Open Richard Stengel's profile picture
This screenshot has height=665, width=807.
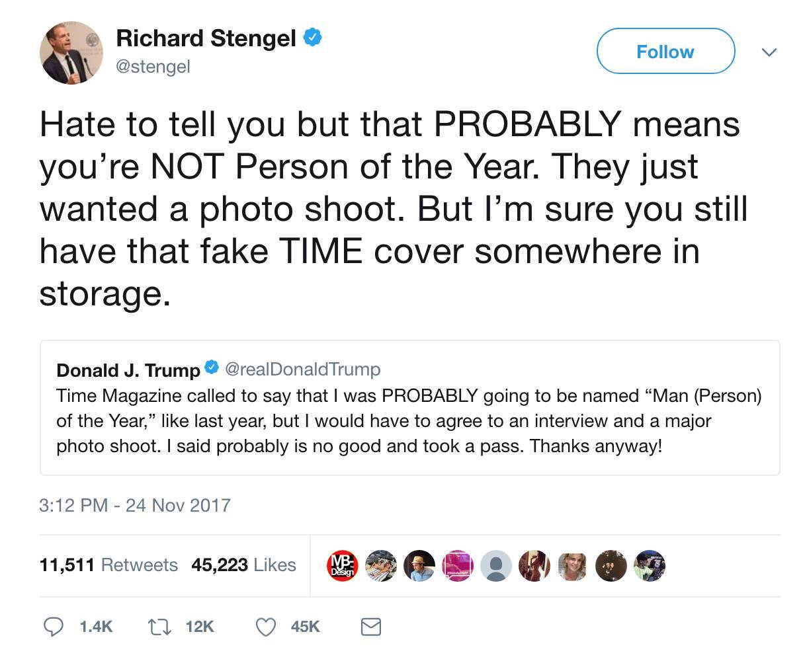pyautogui.click(x=71, y=52)
